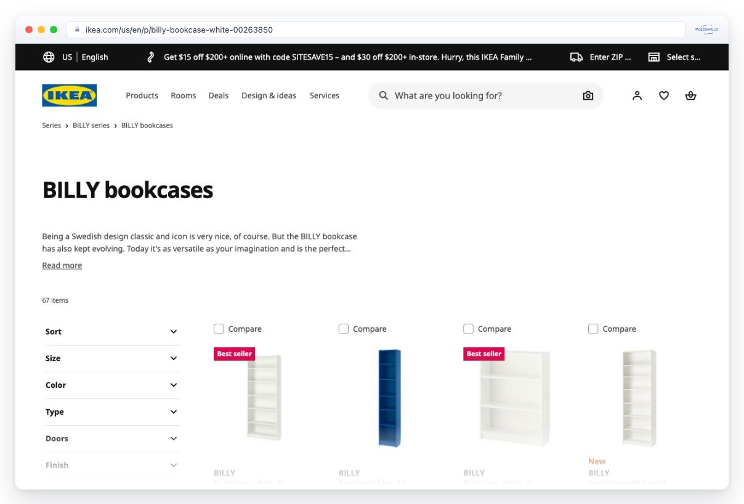Open the blue bookcase image
Image resolution: width=744 pixels, height=504 pixels.
389,398
